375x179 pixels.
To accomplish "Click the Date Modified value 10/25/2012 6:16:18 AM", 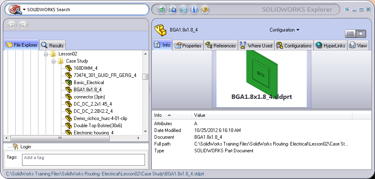I will coord(218,130).
